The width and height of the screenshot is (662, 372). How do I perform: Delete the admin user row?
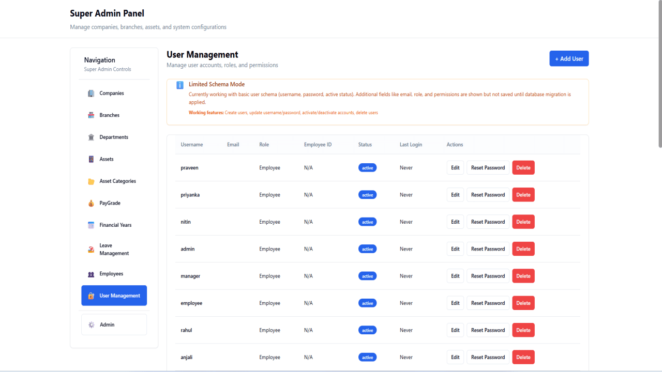point(523,249)
